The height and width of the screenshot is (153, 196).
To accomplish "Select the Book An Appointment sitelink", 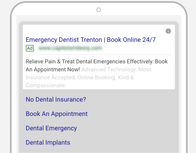I will [57, 114].
